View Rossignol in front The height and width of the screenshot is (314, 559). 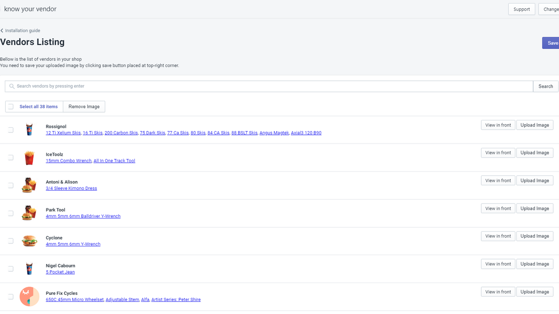click(x=498, y=125)
